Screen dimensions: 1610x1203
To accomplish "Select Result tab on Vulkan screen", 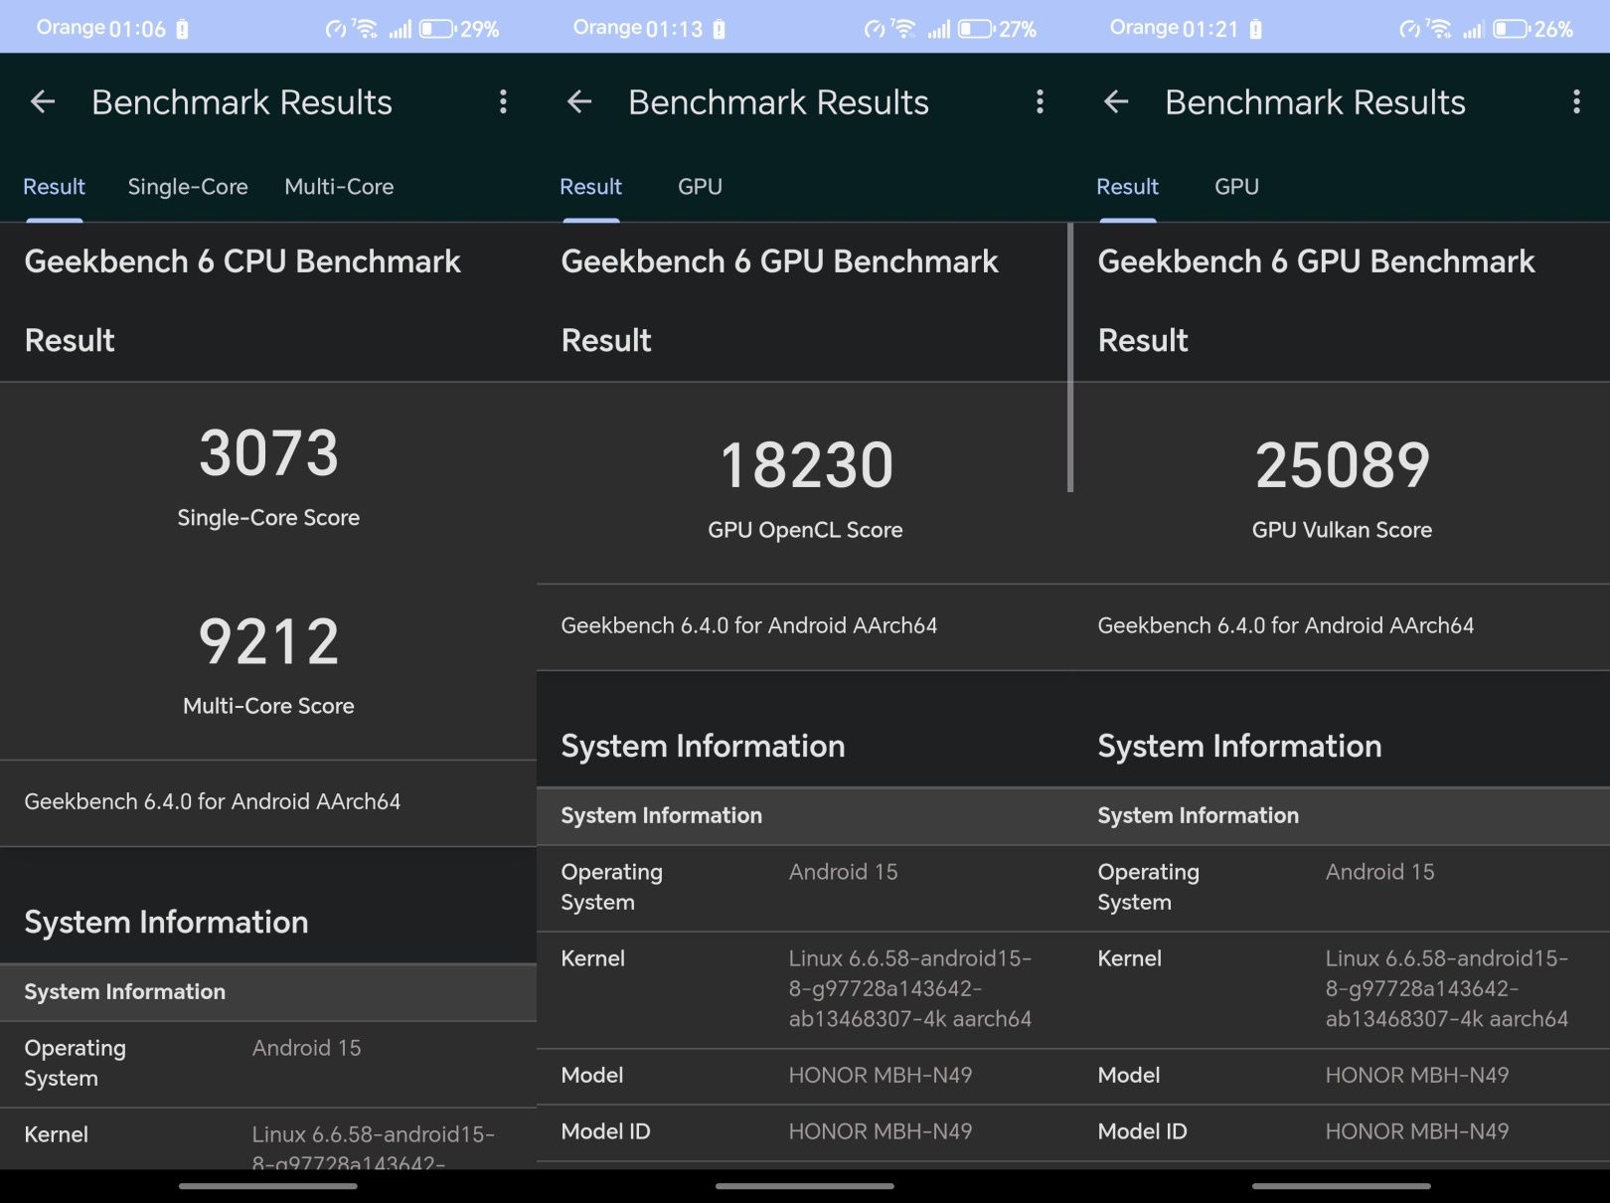I will (x=1128, y=187).
